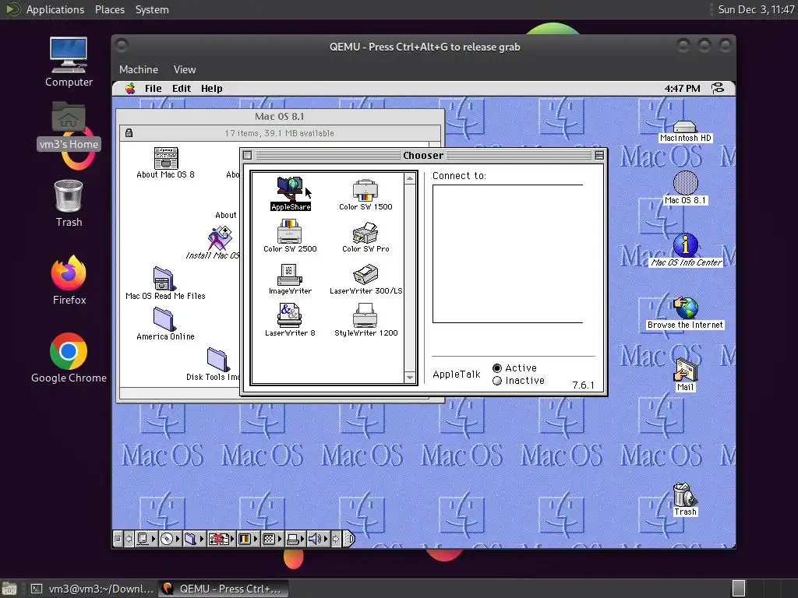Viewport: 798px width, 598px height.
Task: Collapse the control strip using end tab
Action: click(349, 539)
